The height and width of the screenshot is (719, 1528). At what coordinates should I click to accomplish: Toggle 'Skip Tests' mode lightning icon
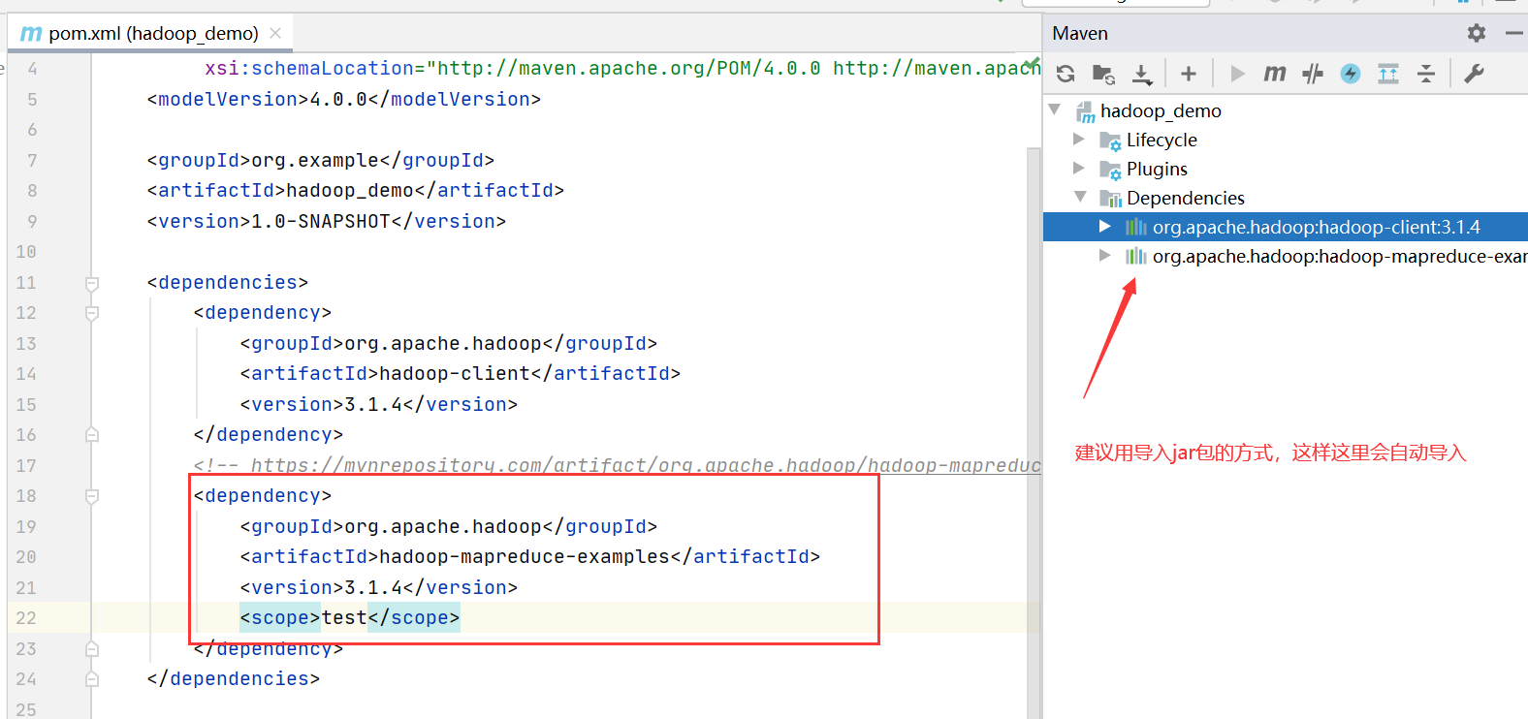tap(1351, 74)
